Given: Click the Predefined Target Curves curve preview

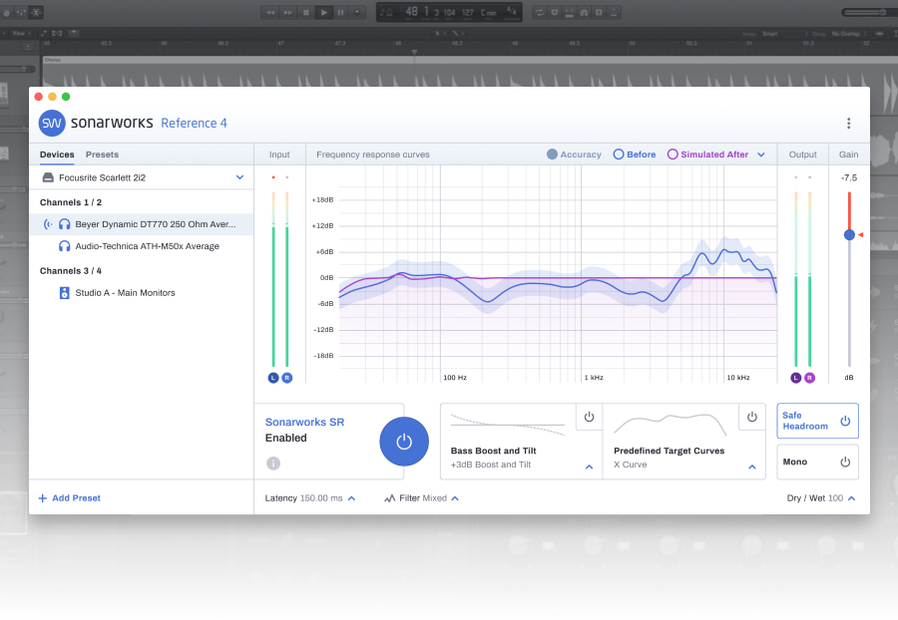Looking at the screenshot, I should (671, 425).
